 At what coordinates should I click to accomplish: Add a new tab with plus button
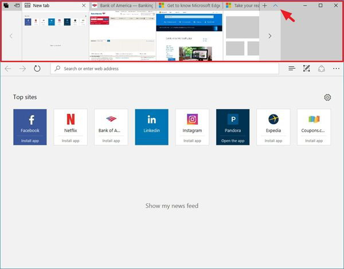tap(264, 5)
